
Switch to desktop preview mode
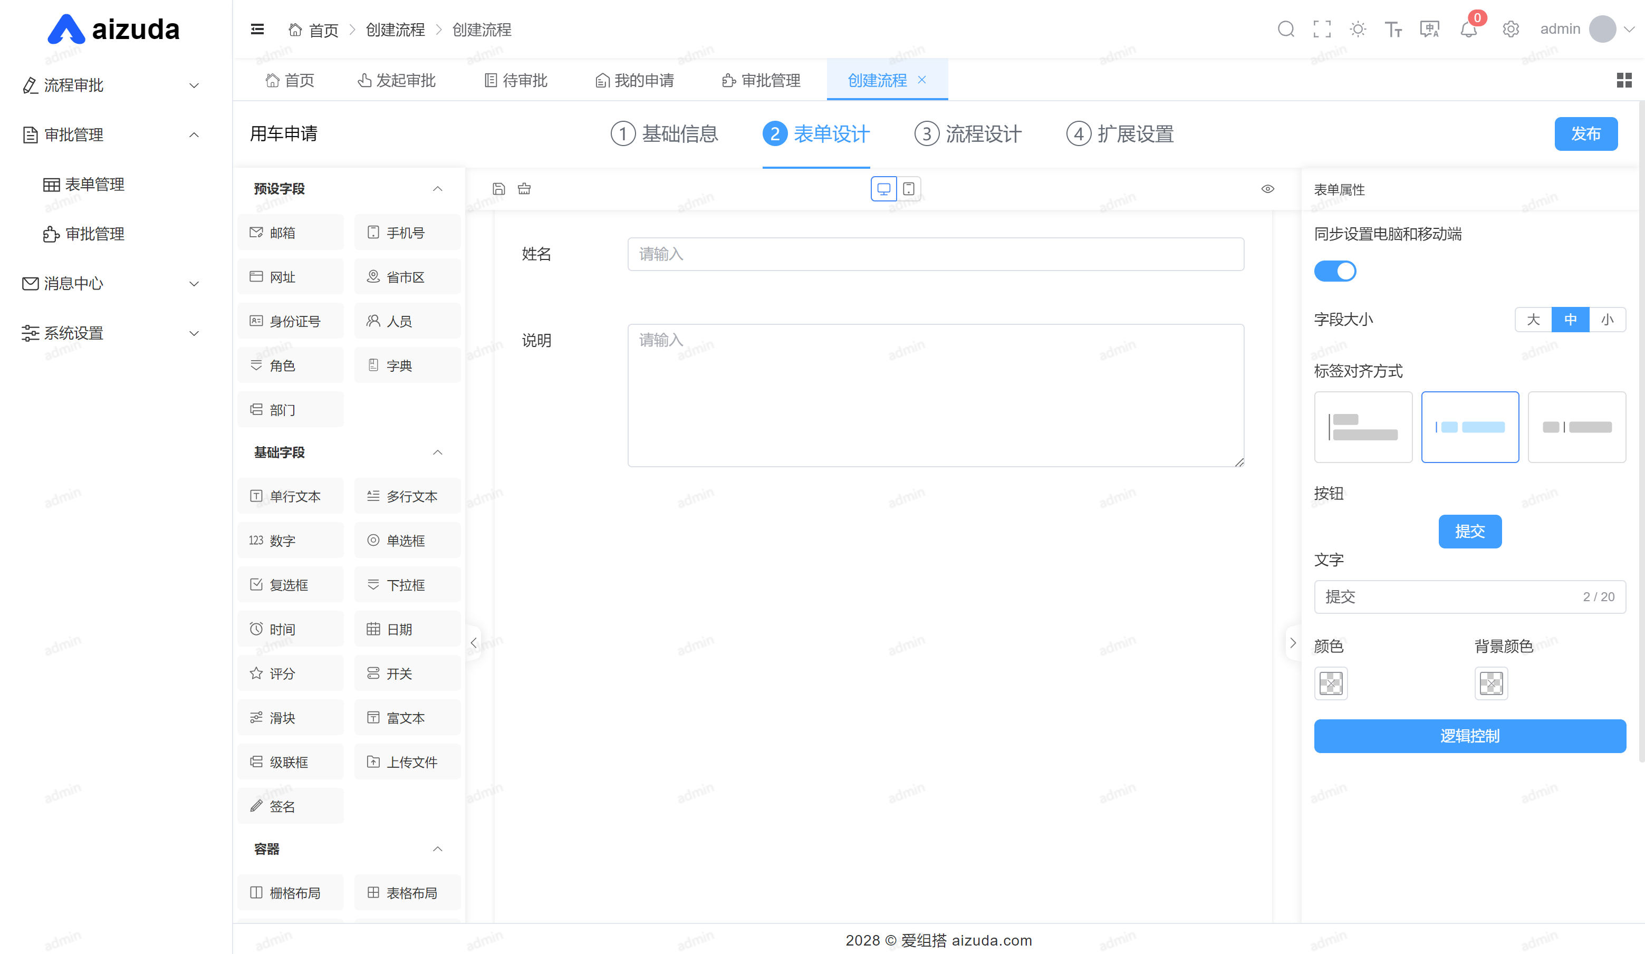coord(883,189)
